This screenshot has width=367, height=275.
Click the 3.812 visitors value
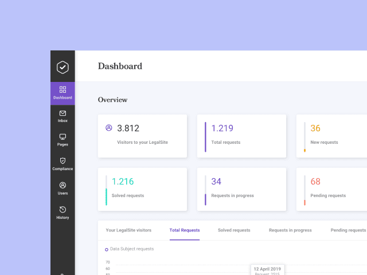128,128
